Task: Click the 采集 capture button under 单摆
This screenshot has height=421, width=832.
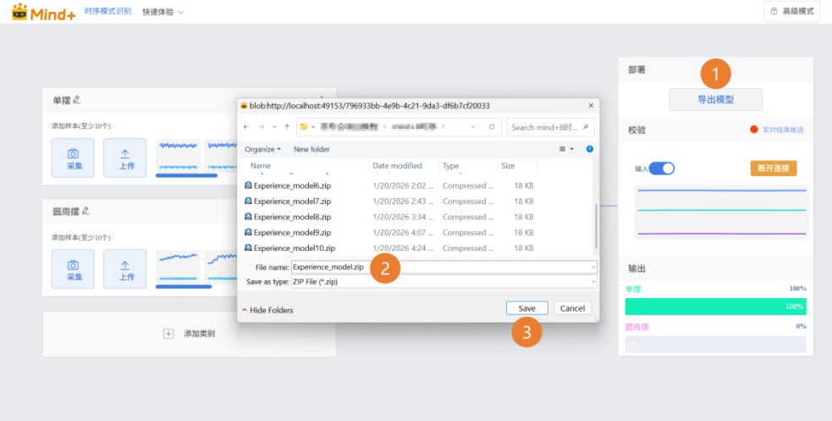Action: pos(73,158)
